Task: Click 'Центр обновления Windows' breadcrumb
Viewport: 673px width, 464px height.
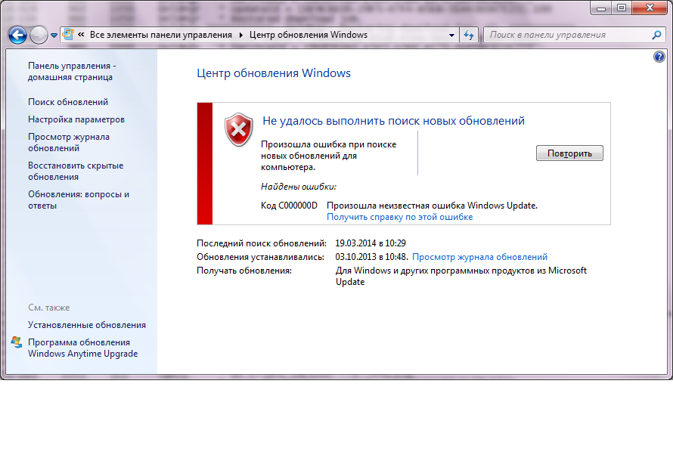Action: tap(309, 35)
